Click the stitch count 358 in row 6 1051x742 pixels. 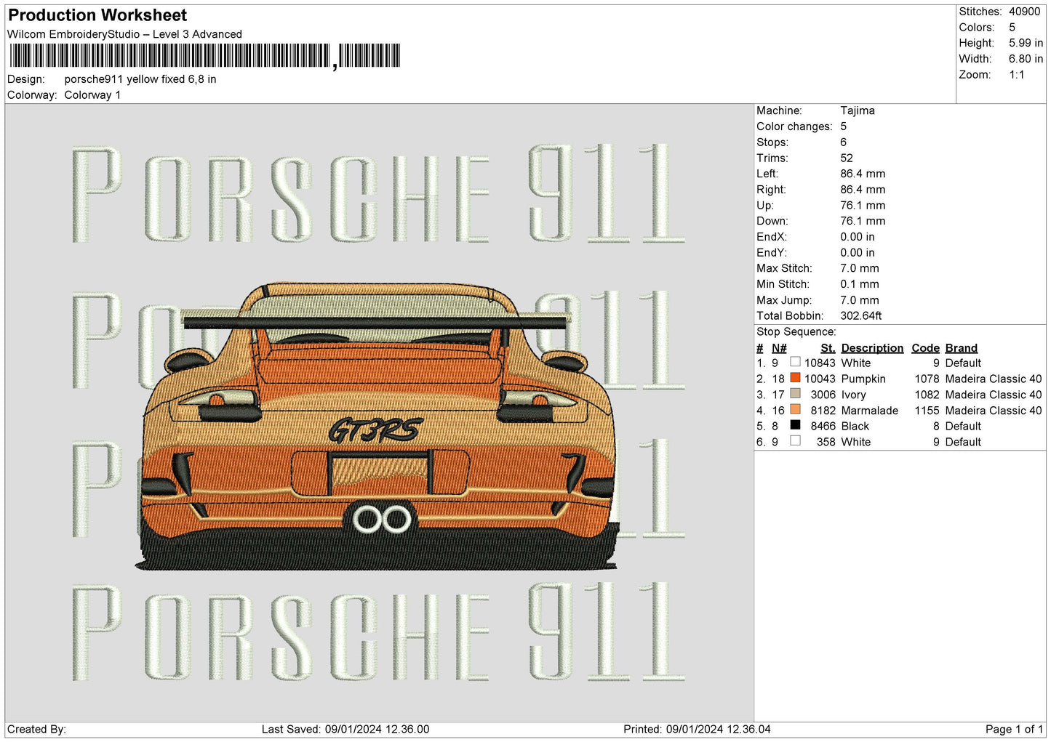tap(826, 442)
